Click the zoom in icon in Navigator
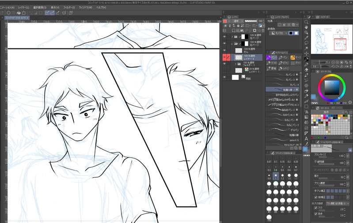Image resolution: width=353 pixels, height=223 pixels. pyautogui.click(x=337, y=62)
